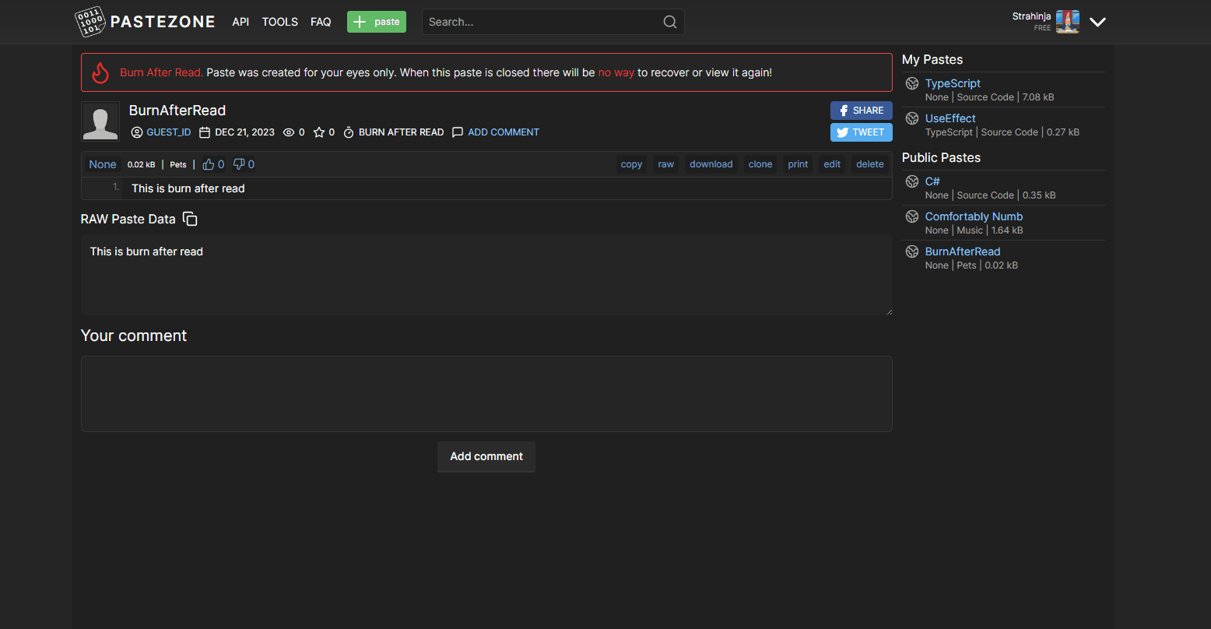Click the Strahinja user avatar
The image size is (1211, 629).
tap(1068, 22)
